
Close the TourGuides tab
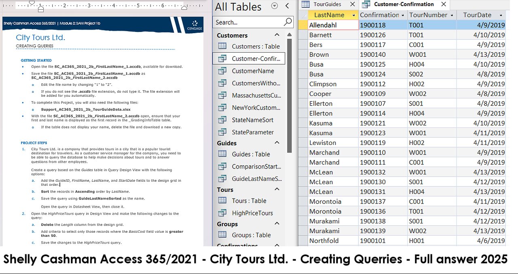click(352, 4)
